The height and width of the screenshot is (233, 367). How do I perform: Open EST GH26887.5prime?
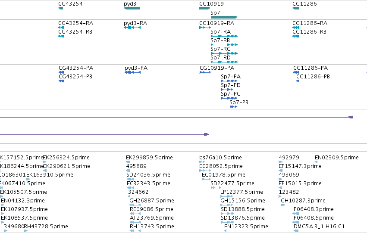152,201
